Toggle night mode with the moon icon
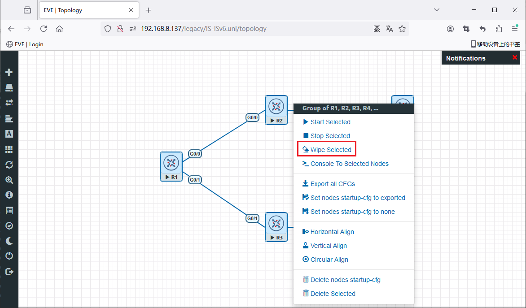This screenshot has height=308, width=526. 9,241
